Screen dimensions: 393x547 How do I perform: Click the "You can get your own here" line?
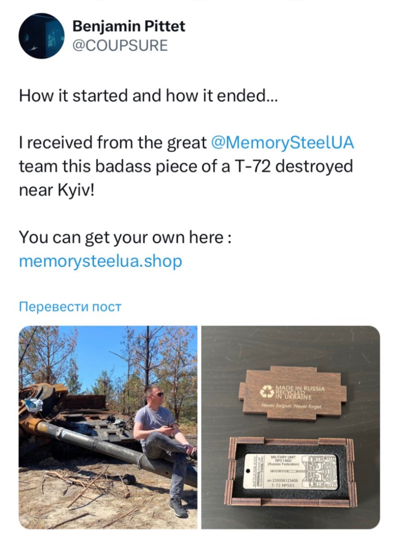[125, 238]
